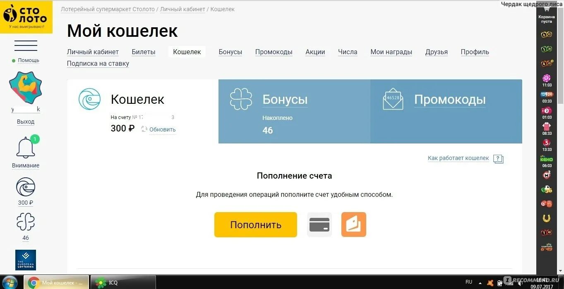Viewport: 564px width, 289px height.
Task: Open the Друзья tab
Action: coord(437,52)
